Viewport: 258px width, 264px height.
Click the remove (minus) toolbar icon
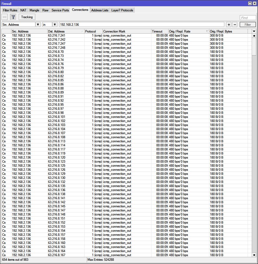point(5,17)
